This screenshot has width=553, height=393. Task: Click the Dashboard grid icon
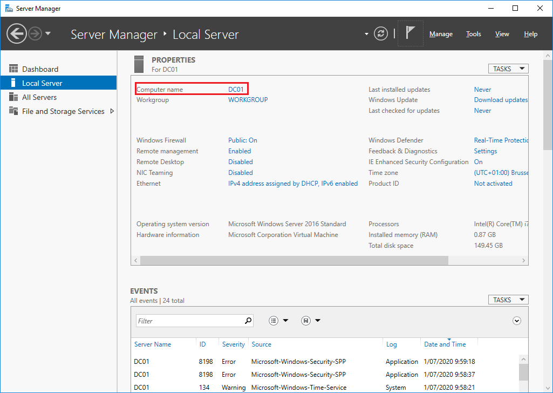pos(13,69)
